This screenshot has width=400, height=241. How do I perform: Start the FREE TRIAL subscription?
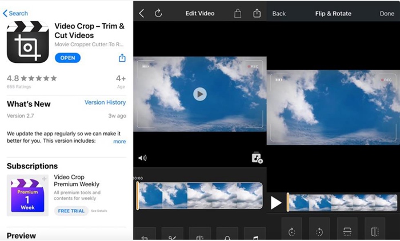(71, 211)
